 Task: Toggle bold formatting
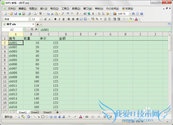click(55, 19)
